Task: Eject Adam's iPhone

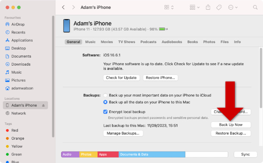Action: (x=43, y=105)
